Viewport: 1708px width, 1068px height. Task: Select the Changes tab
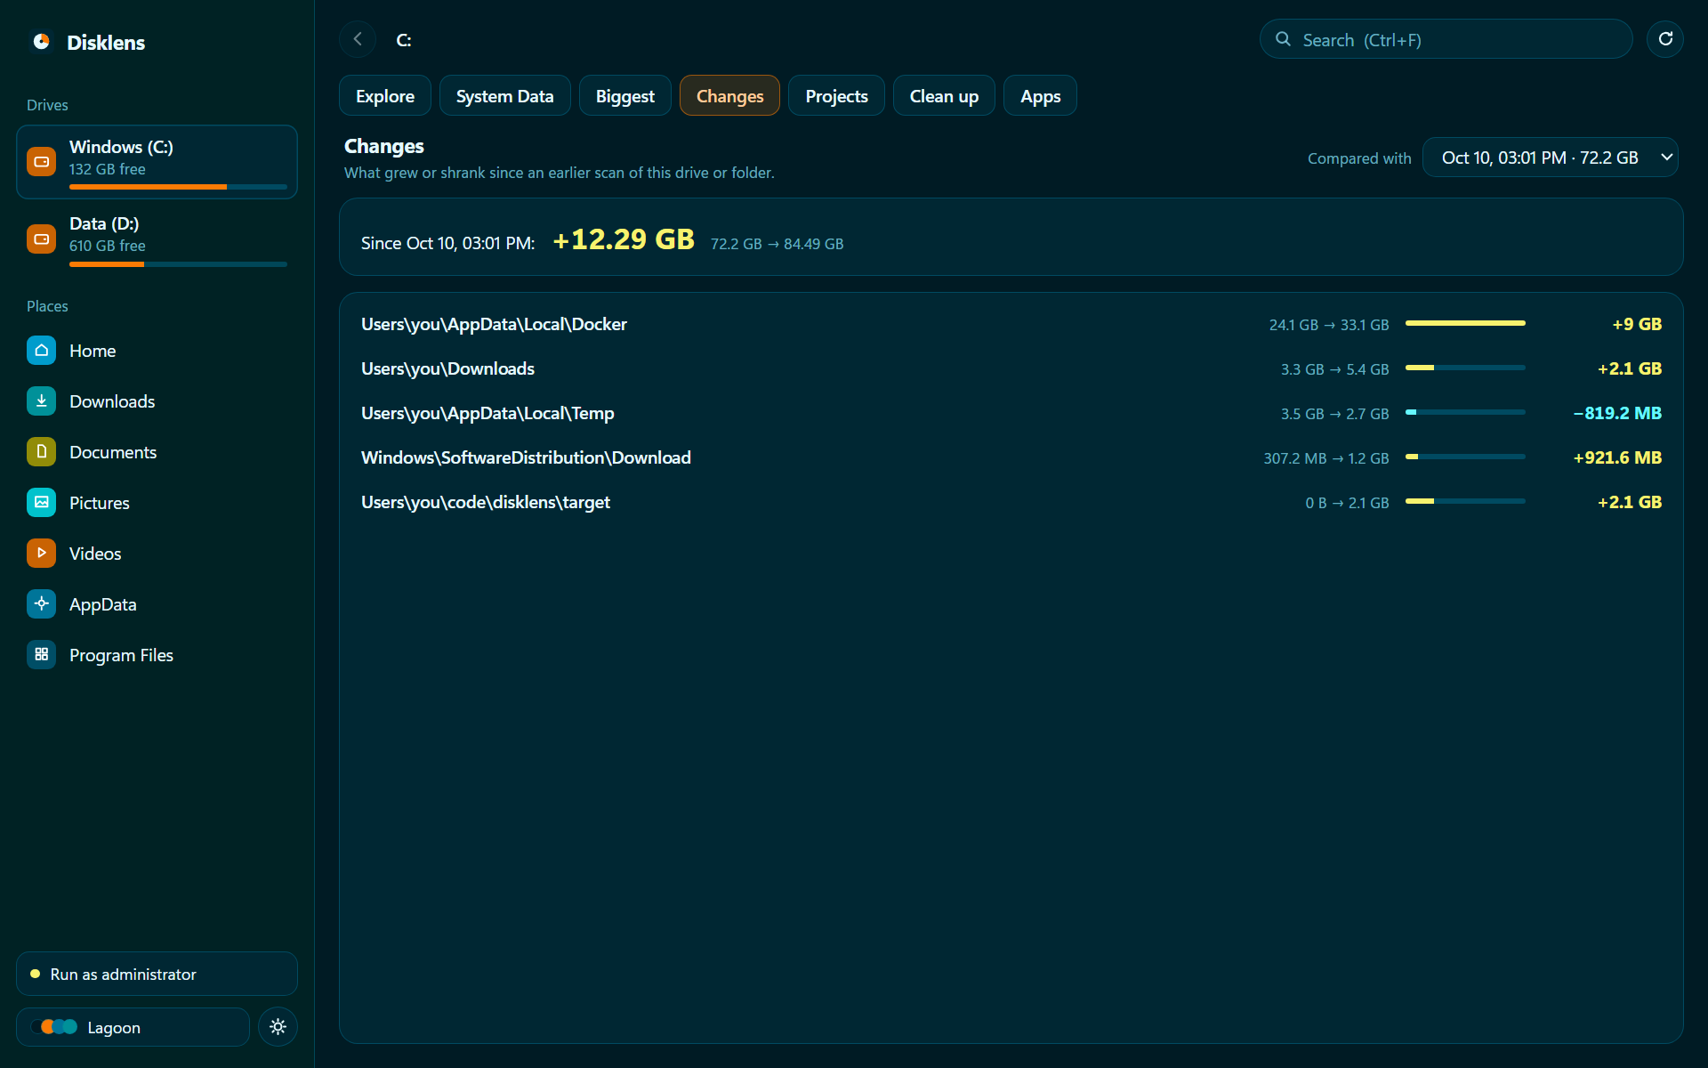[x=729, y=96]
